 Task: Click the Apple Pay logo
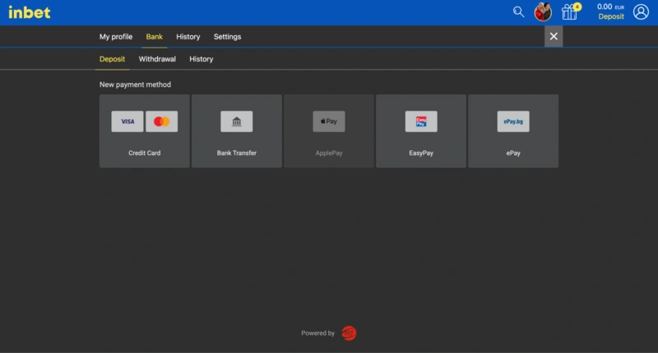[x=329, y=121]
